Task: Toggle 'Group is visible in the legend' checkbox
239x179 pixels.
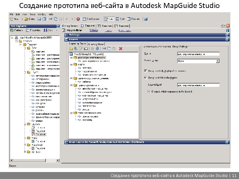Action: click(146, 78)
